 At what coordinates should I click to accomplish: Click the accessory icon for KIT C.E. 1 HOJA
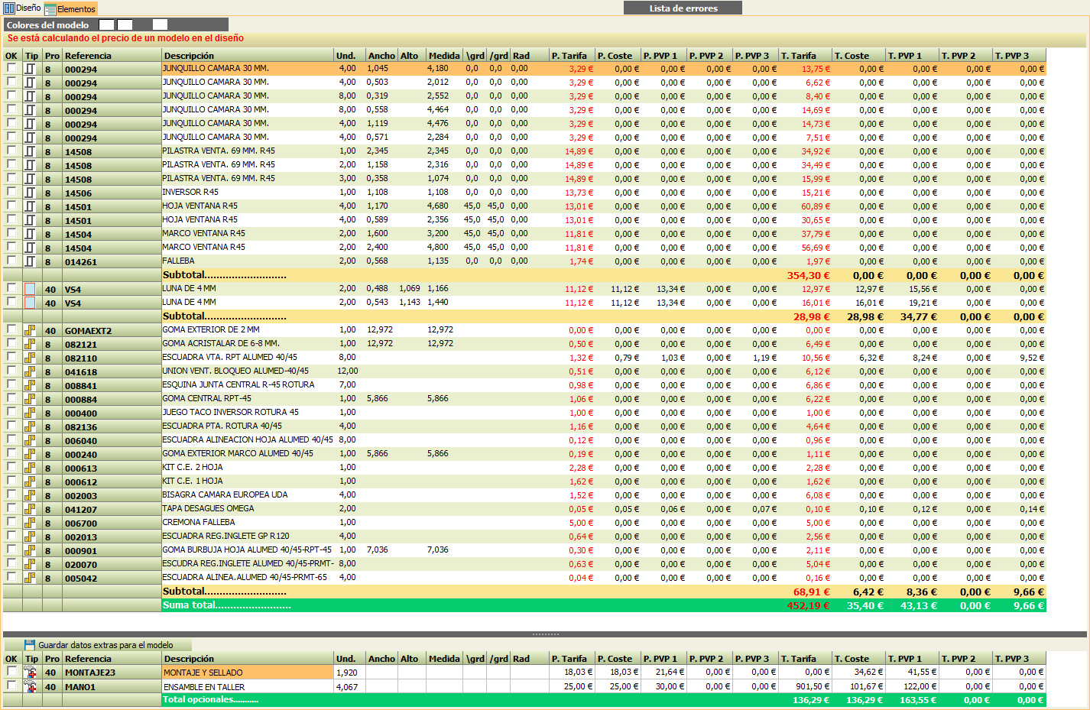(31, 481)
